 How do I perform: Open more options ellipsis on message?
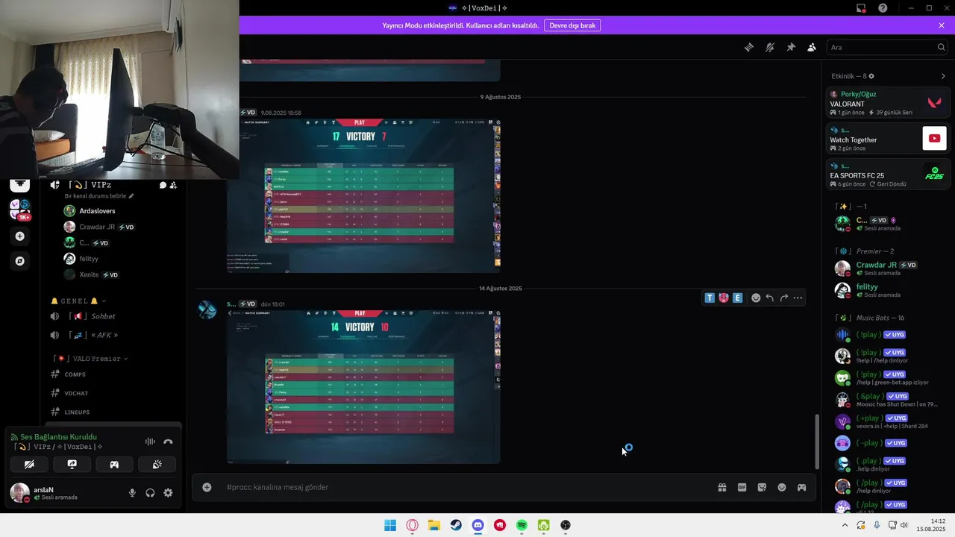pos(798,298)
